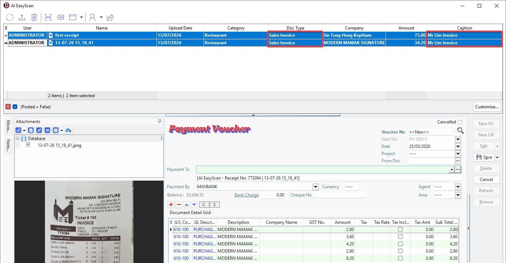Image resolution: width=506 pixels, height=263 pixels.
Task: Open the Note... side tab
Action: 8,146
